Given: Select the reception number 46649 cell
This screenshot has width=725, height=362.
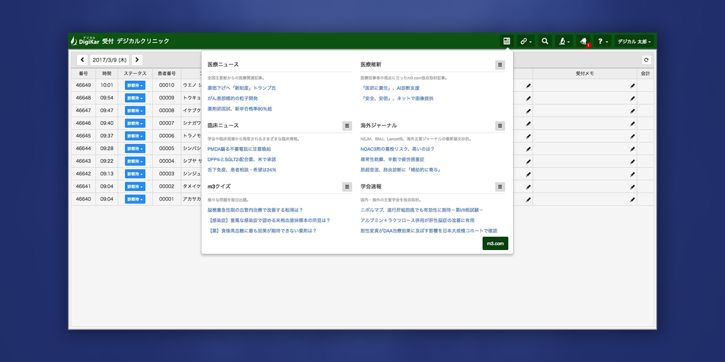Looking at the screenshot, I should pyautogui.click(x=83, y=85).
